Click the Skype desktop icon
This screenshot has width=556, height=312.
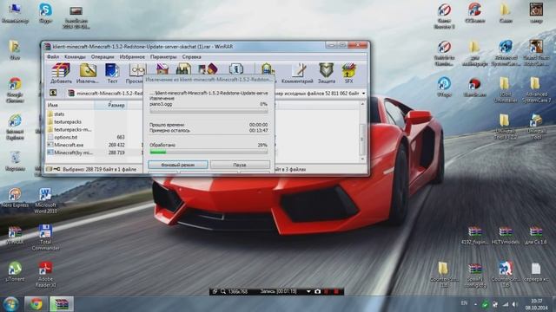pos(45,13)
